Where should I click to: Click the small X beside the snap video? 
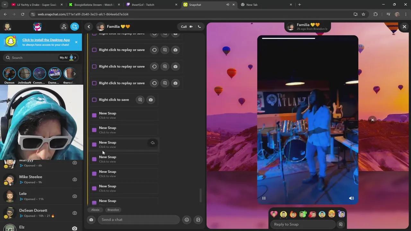click(372, 120)
